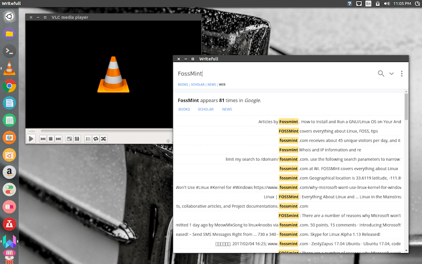Click result 'ZestyZapus 17.04 Ubuntu'

click(289, 244)
